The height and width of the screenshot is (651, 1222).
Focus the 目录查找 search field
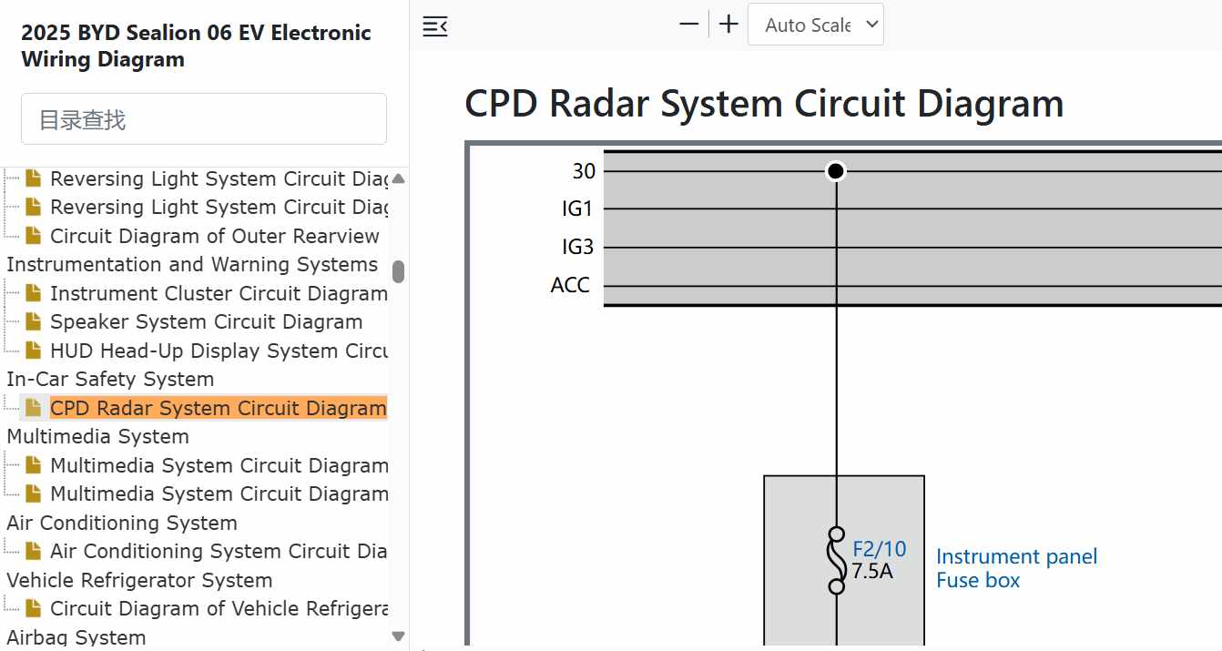click(x=204, y=119)
